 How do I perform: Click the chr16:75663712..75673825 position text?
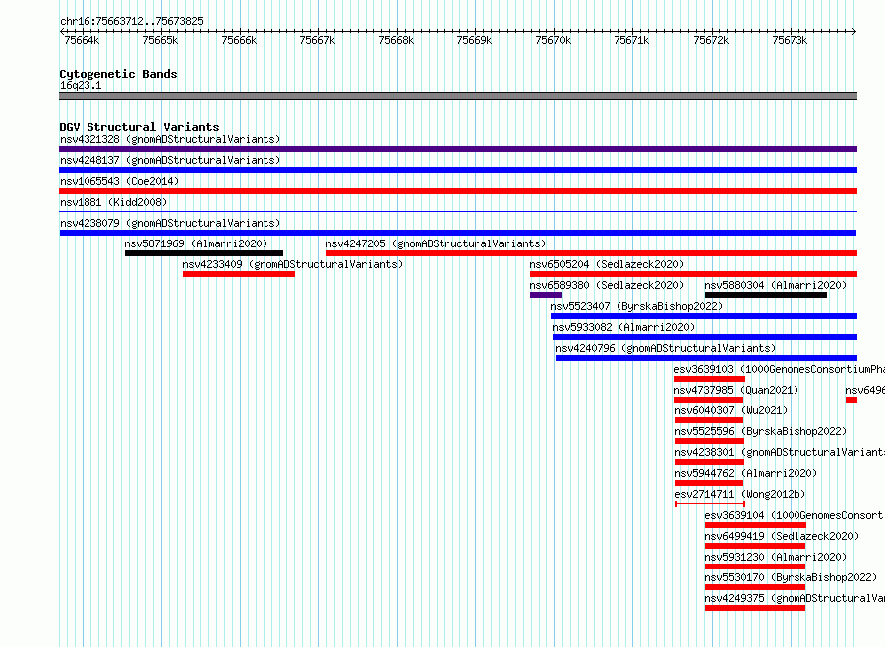pyautogui.click(x=131, y=21)
